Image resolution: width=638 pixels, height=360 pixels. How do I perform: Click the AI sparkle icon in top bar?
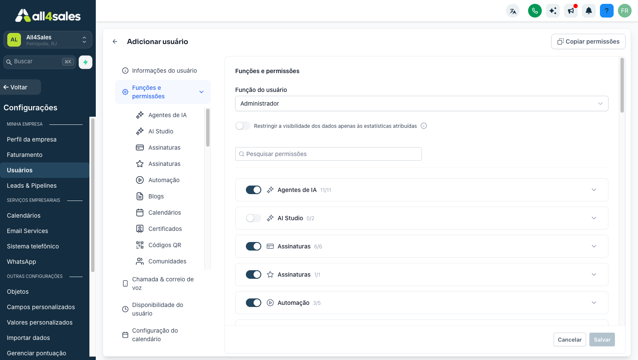(x=553, y=11)
